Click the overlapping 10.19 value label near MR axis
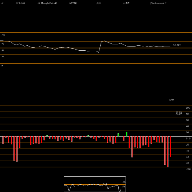Screen dimensions: 192x192 (x=179, y=114)
